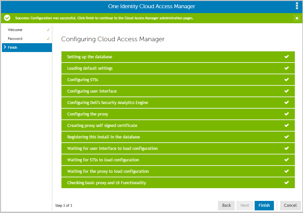Select the Welcome step in sidebar
This screenshot has height=213, width=303.
point(27,30)
